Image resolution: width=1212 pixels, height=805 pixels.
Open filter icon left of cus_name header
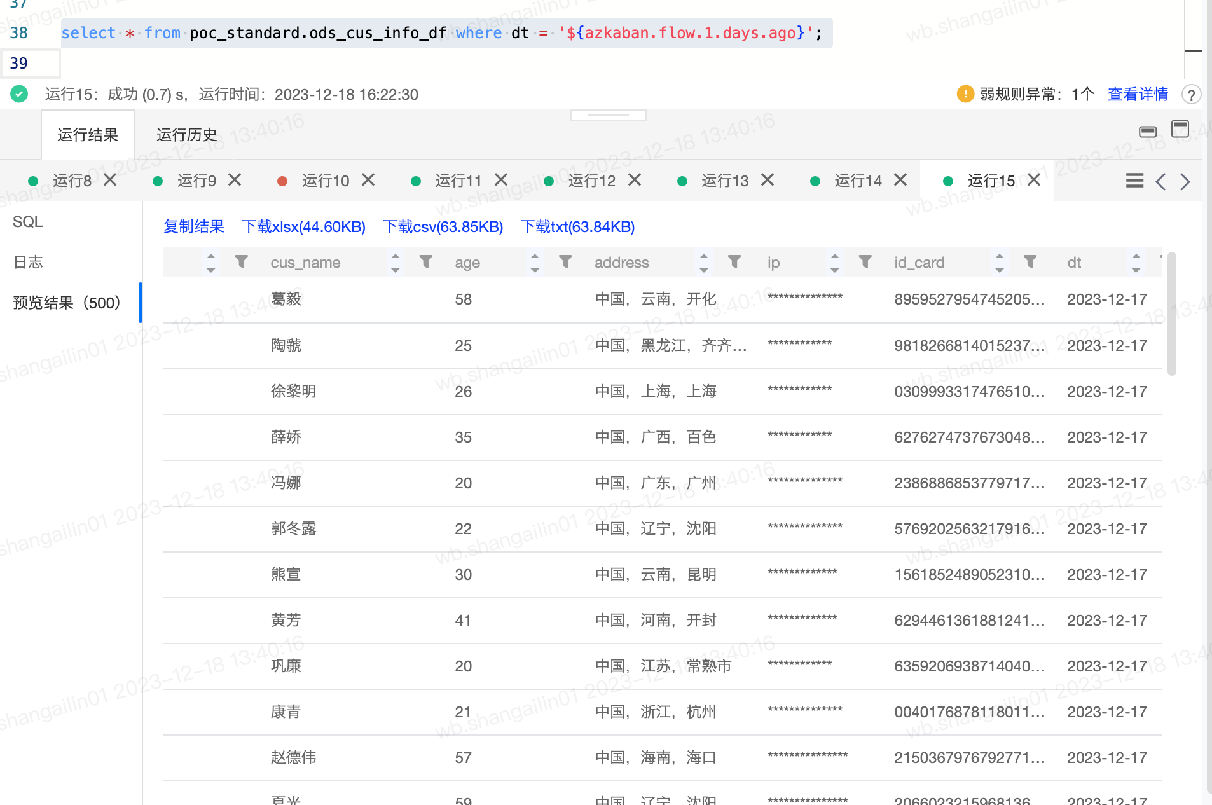point(242,261)
